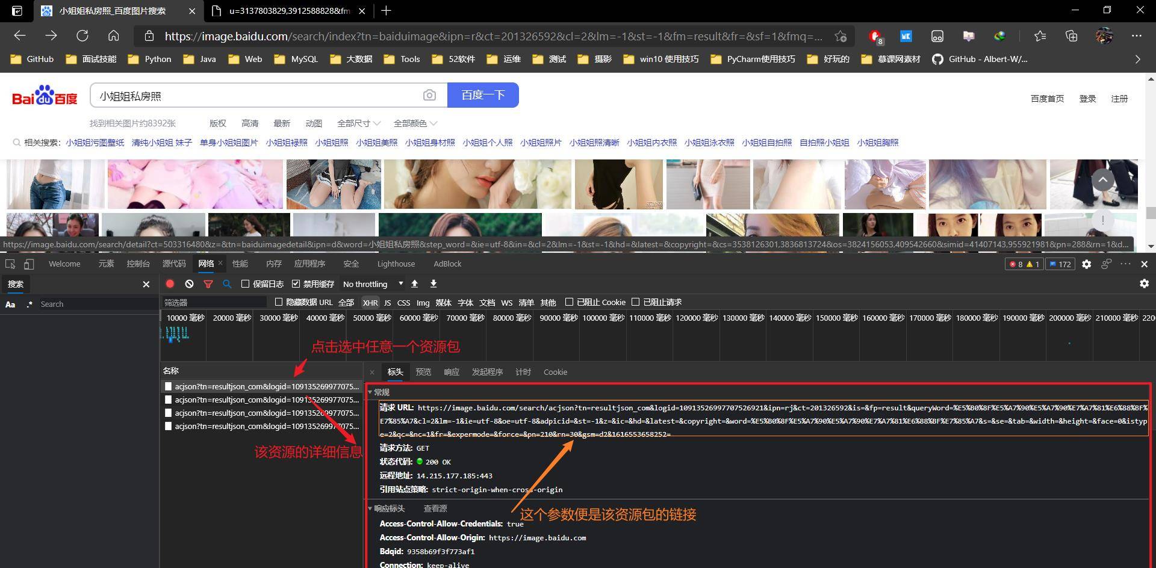The height and width of the screenshot is (568, 1156).
Task: Click the red record network log button
Action: click(x=170, y=284)
